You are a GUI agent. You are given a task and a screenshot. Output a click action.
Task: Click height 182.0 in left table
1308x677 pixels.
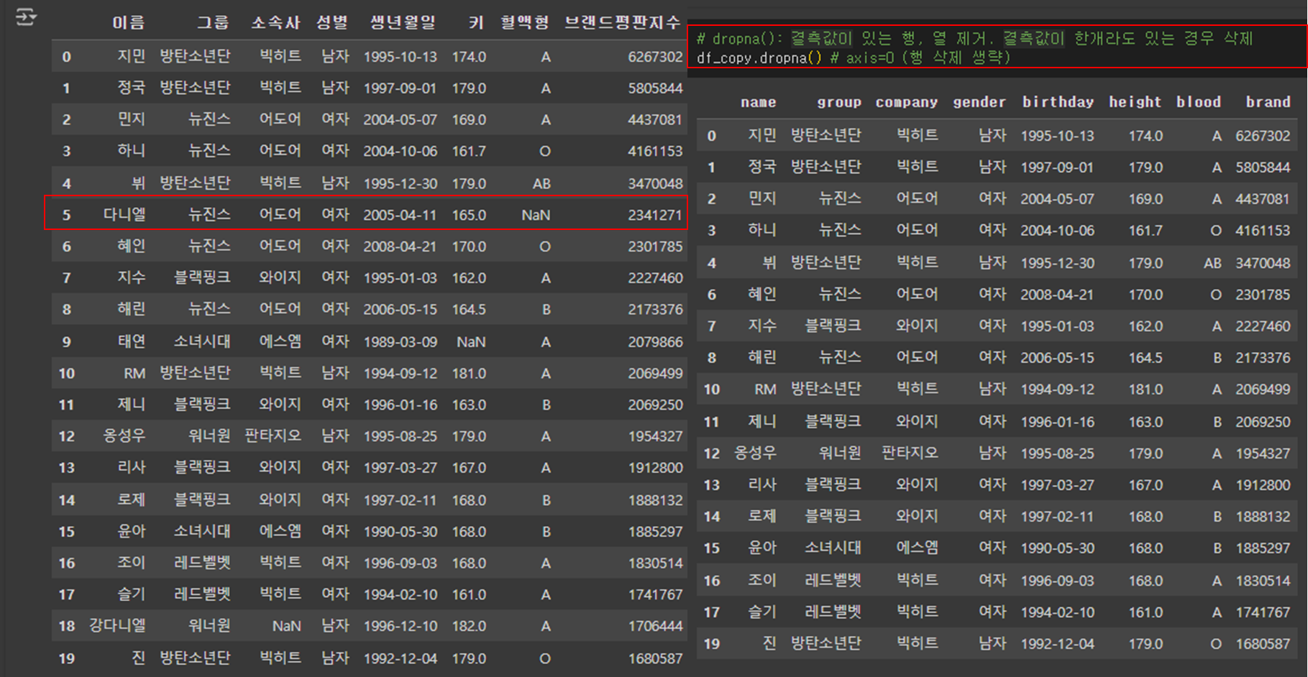pyautogui.click(x=469, y=626)
